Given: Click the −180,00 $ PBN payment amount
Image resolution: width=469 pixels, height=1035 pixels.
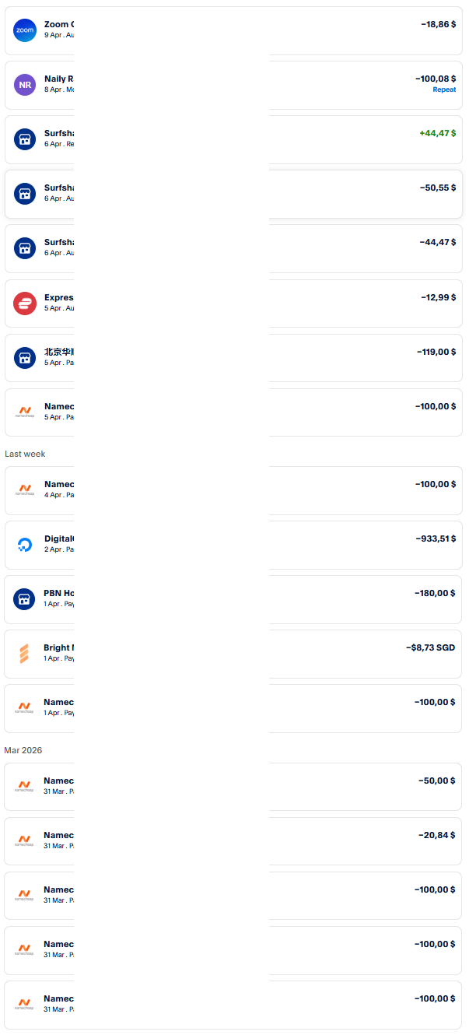Looking at the screenshot, I should point(435,593).
